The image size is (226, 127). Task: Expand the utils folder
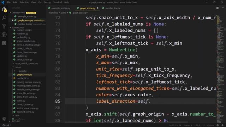tap(17, 115)
